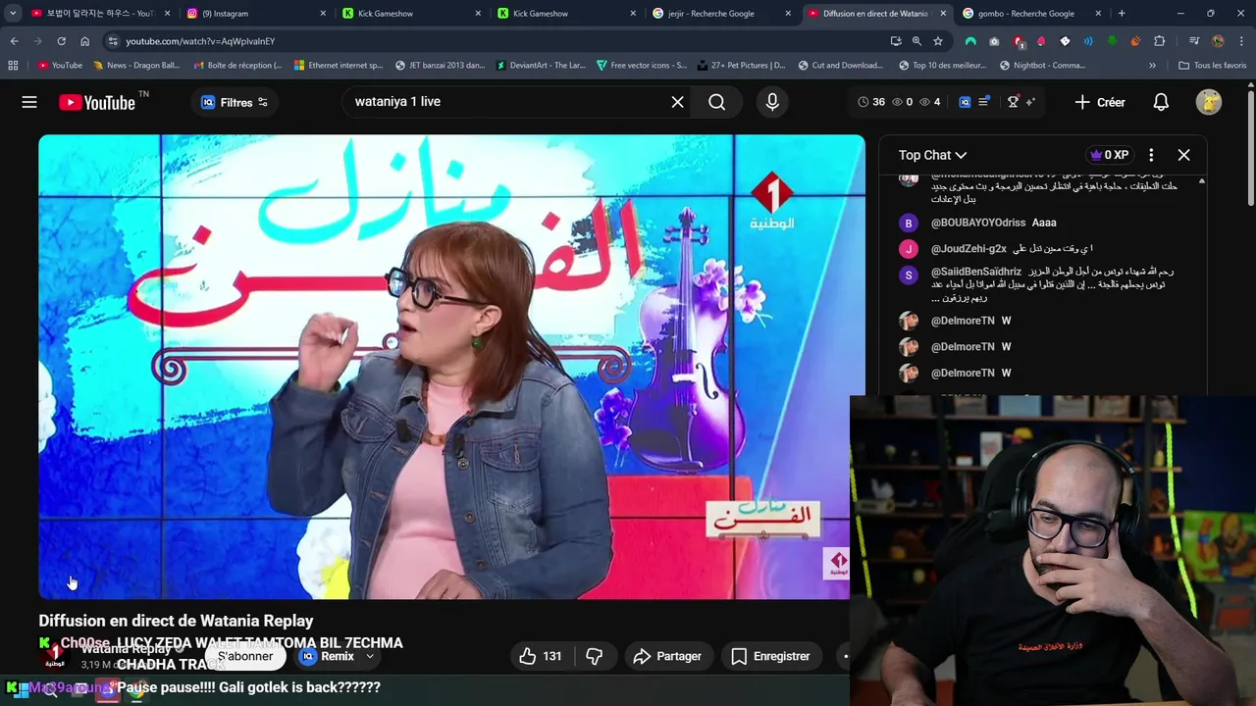This screenshot has width=1256, height=706.
Task: Click the vidIQ clock counter showing 36
Action: pos(871,102)
